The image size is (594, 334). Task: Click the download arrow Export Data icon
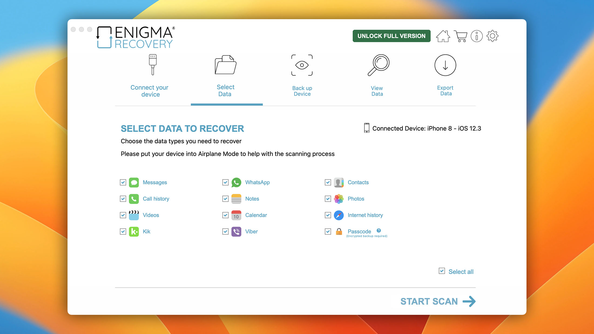(445, 65)
